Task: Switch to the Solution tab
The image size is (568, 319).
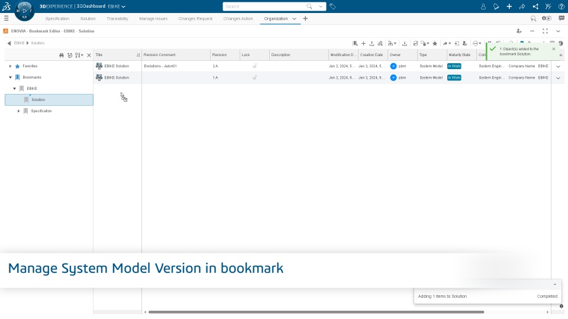Action: click(x=88, y=18)
